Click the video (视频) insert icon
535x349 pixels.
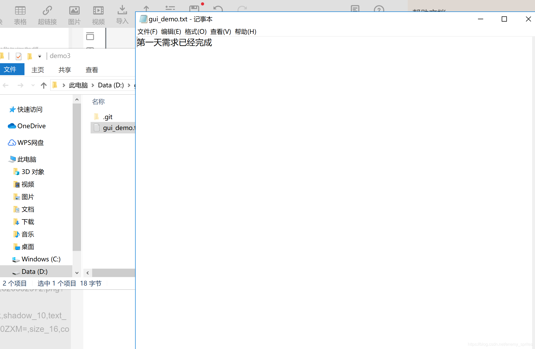coord(98,11)
